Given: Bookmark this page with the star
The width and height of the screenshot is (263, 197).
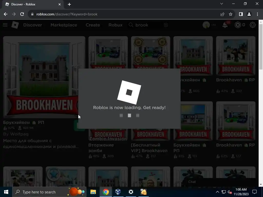Looking at the screenshot, I should click(231, 14).
